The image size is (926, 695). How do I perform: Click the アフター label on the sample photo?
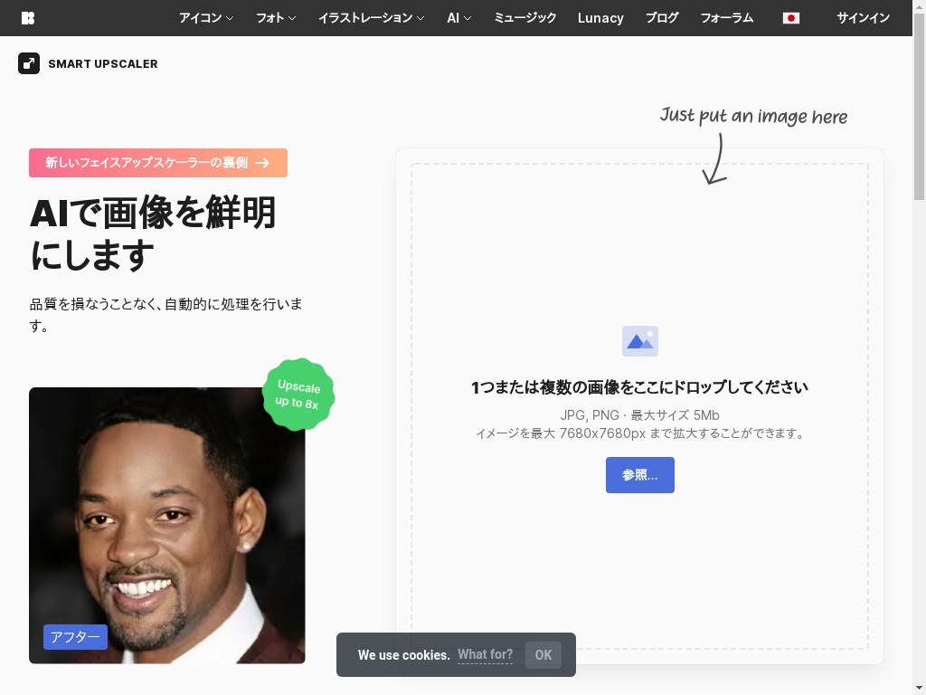click(75, 637)
